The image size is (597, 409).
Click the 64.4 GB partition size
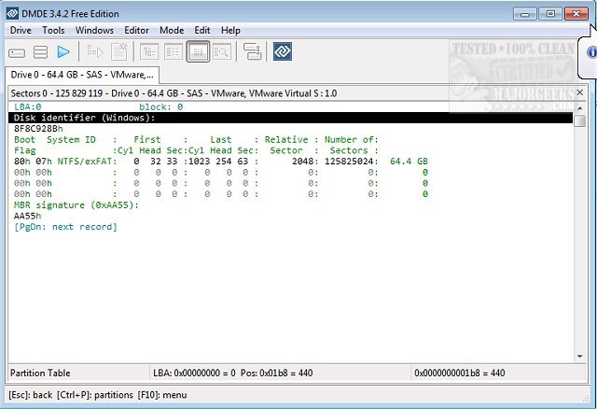coord(409,162)
